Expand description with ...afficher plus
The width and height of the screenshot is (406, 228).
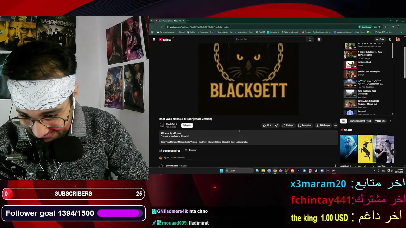(x=242, y=142)
